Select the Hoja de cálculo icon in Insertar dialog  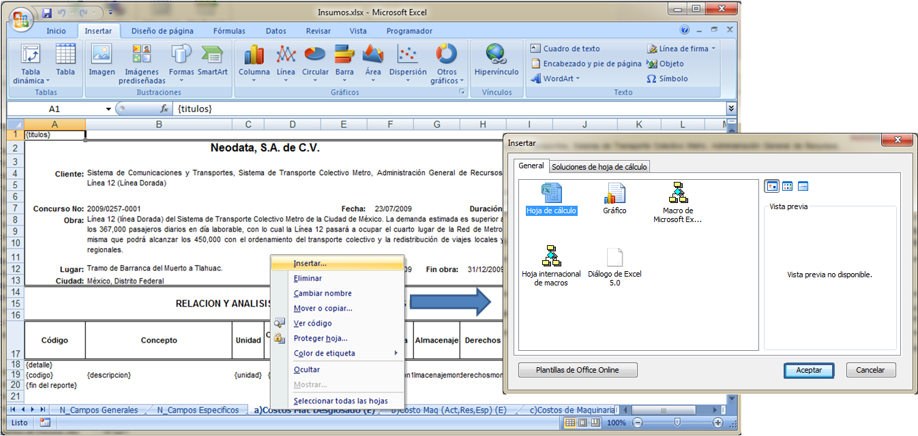tap(551, 199)
